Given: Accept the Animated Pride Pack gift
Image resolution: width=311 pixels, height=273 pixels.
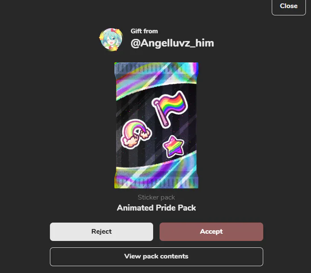Looking at the screenshot, I should 211,232.
